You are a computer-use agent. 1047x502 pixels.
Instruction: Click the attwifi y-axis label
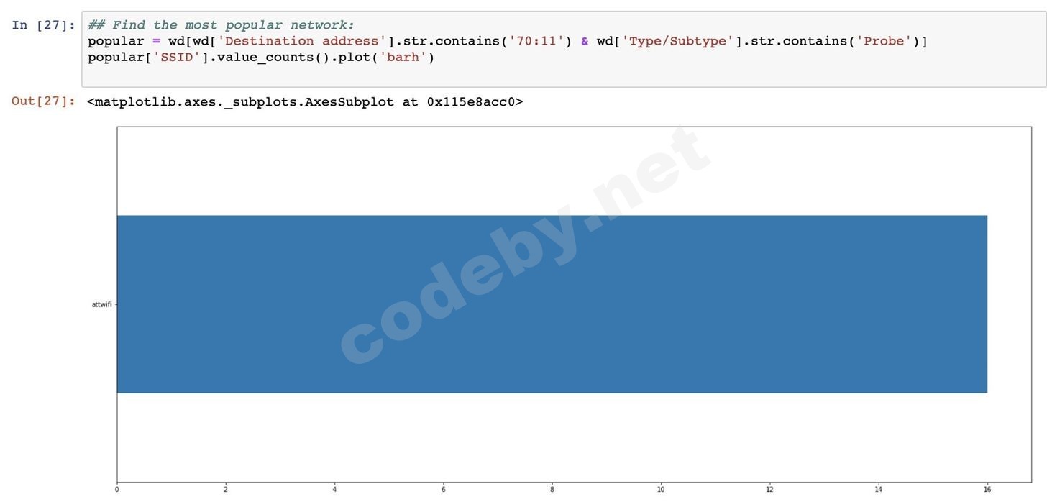click(101, 304)
